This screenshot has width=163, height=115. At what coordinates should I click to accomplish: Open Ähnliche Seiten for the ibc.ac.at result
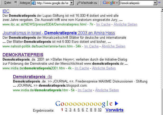[125, 24]
